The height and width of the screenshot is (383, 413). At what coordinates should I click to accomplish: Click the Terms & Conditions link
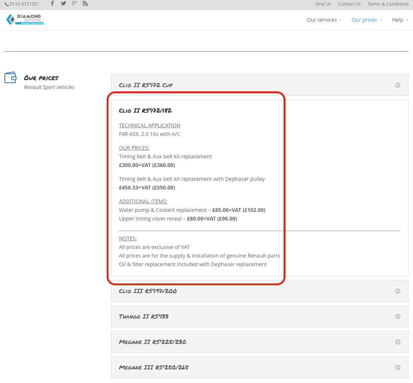point(388,4)
